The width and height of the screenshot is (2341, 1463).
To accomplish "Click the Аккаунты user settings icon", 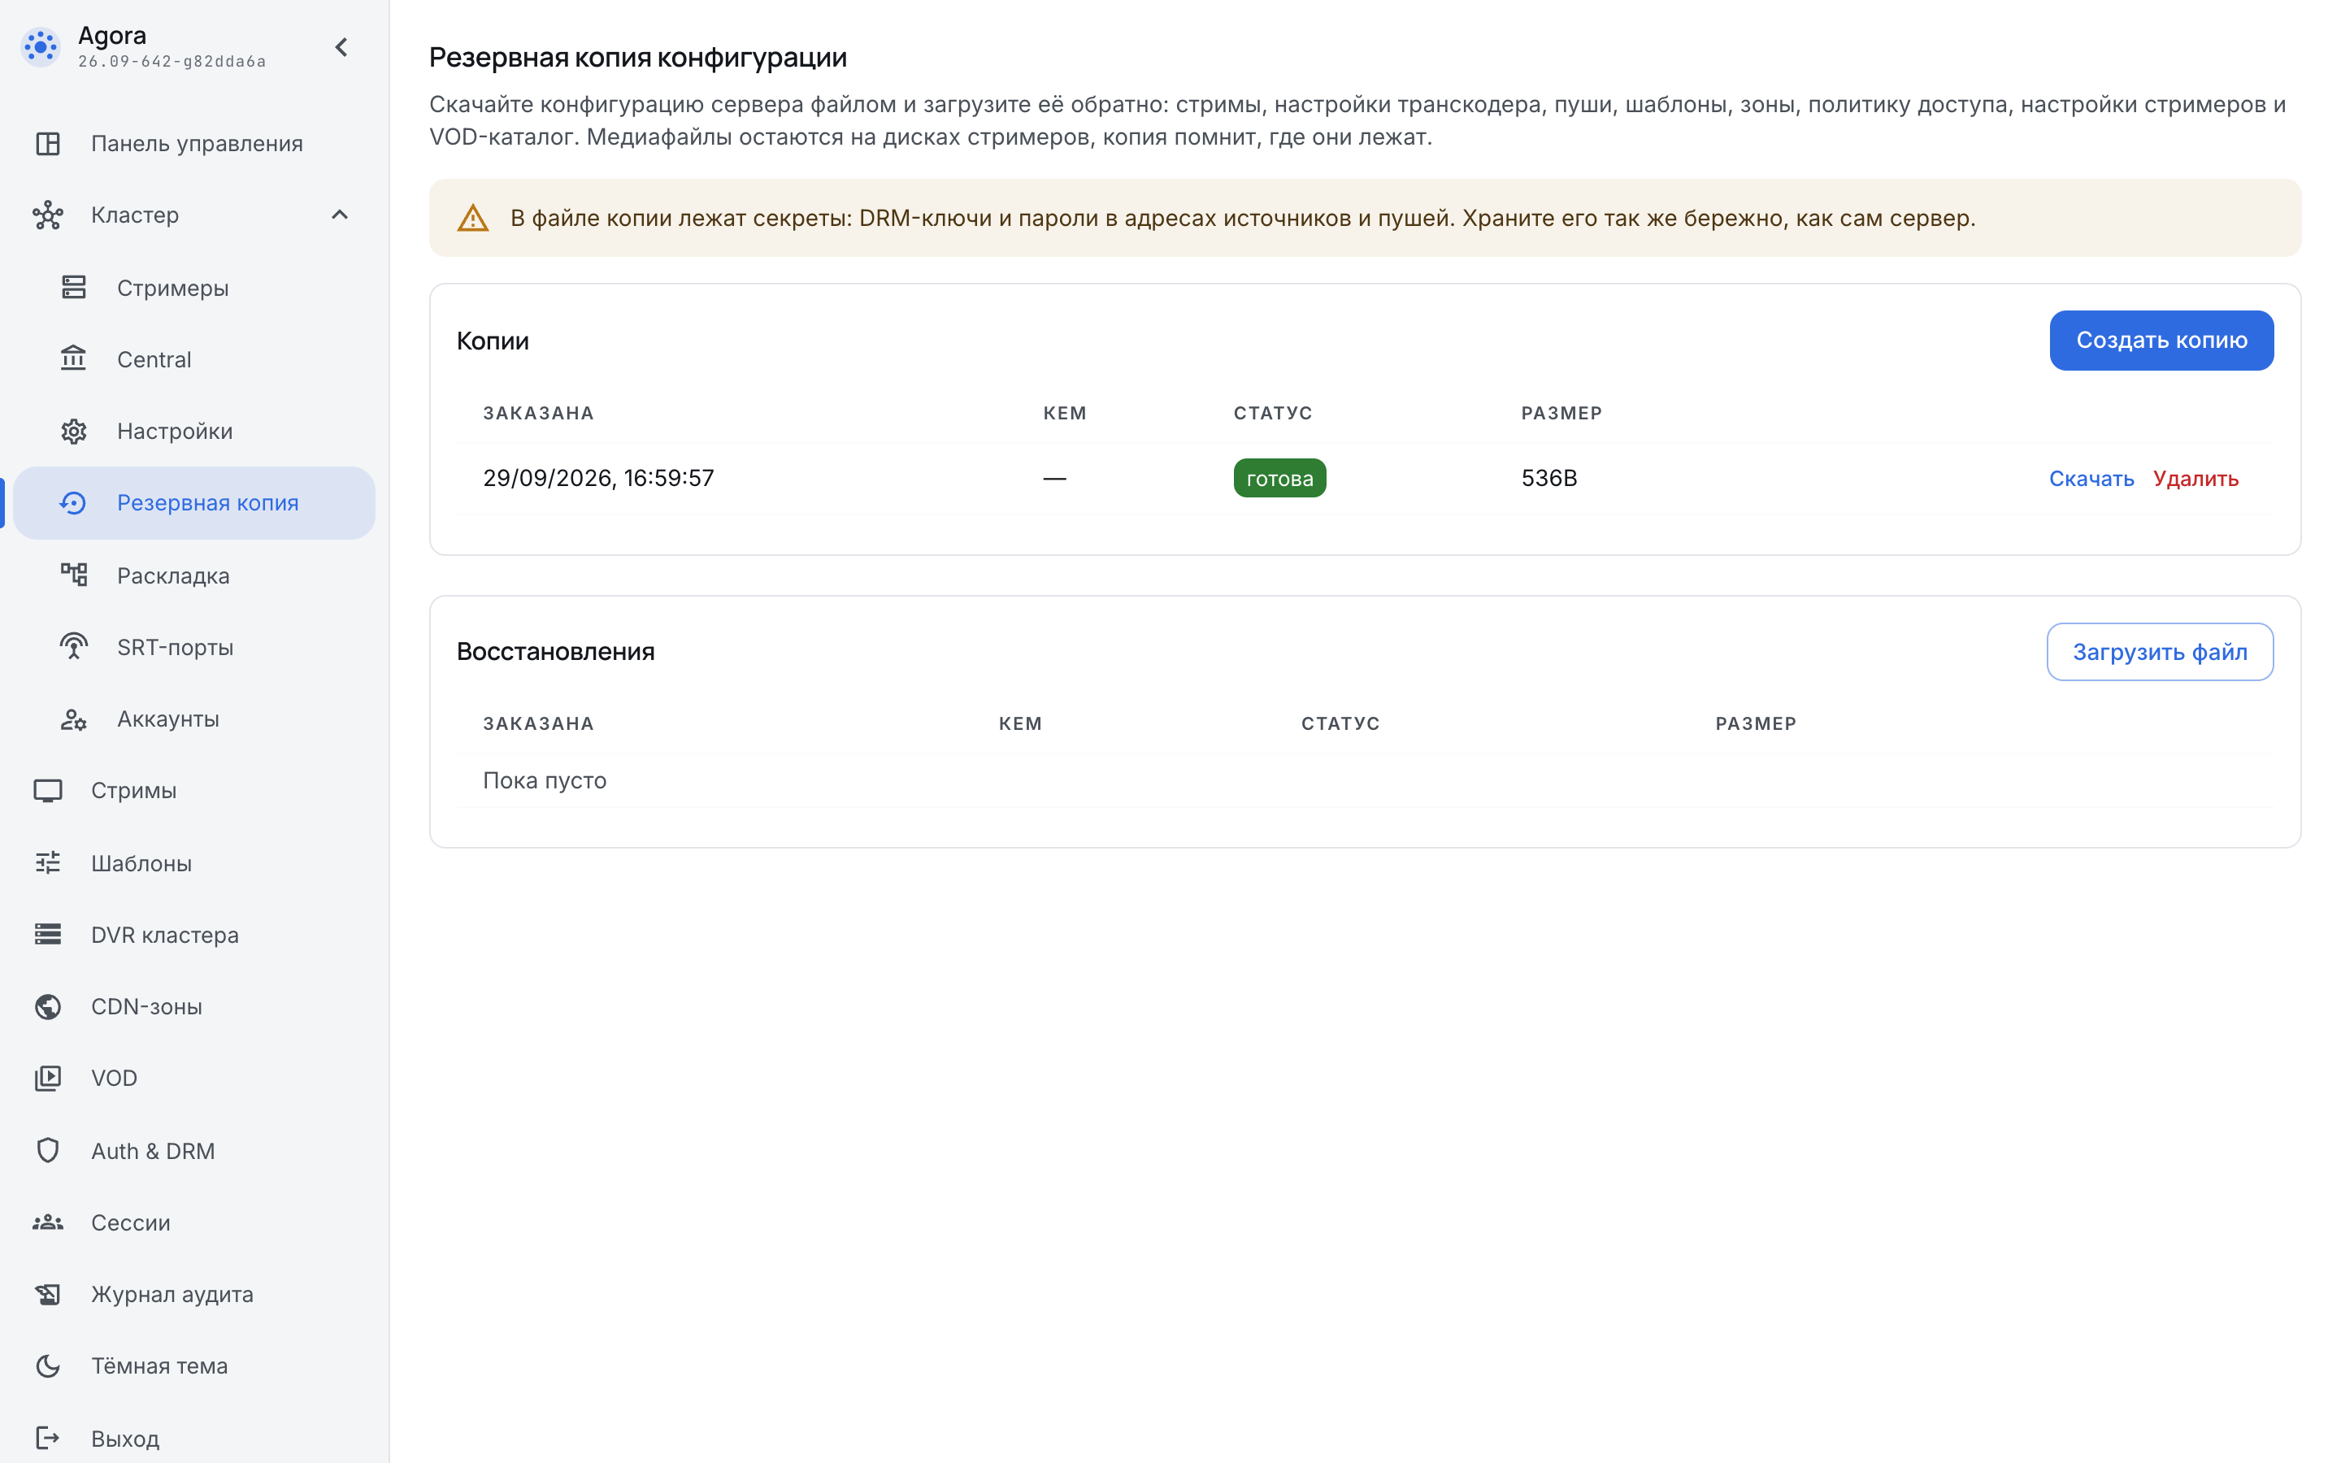I will tap(73, 719).
